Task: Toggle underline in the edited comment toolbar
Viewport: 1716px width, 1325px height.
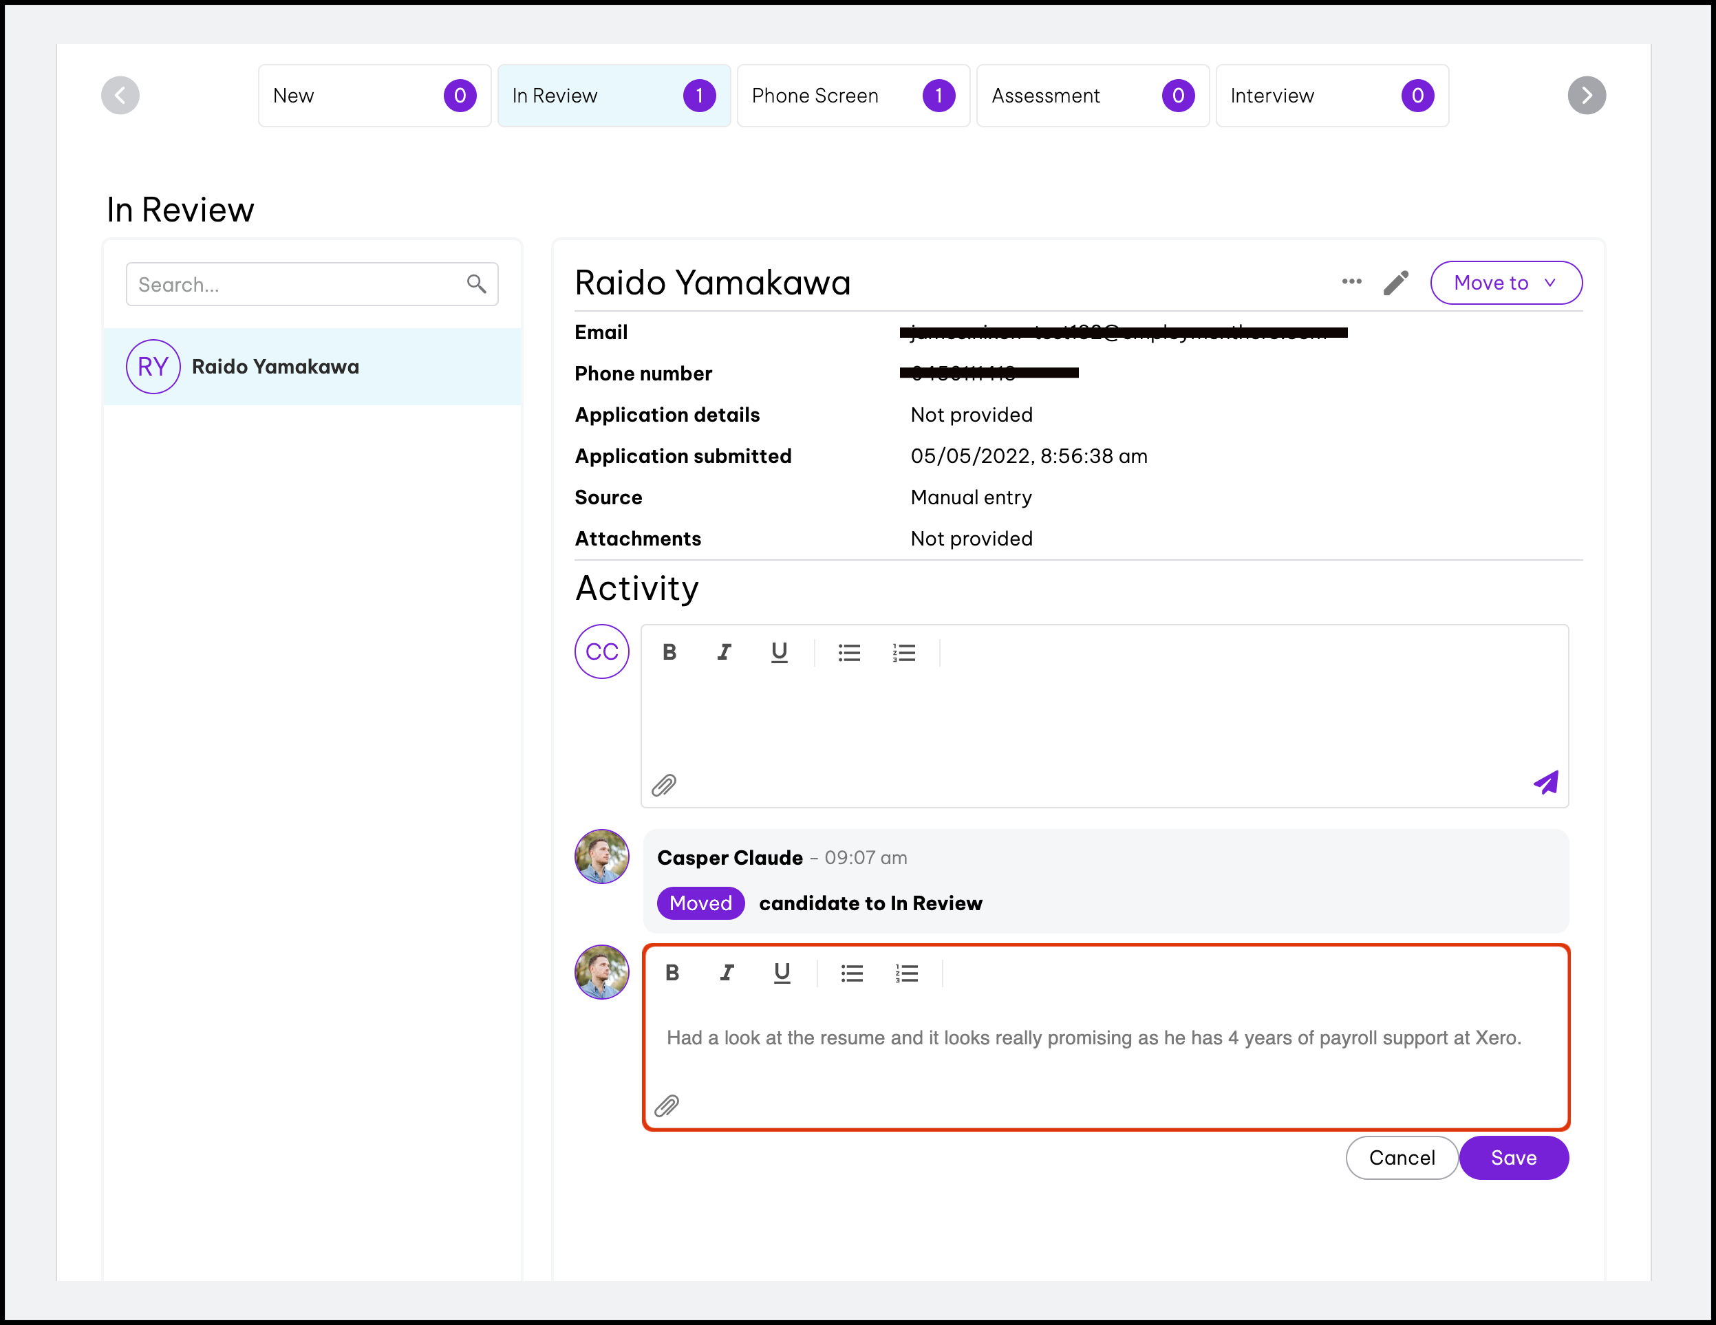Action: coord(782,973)
